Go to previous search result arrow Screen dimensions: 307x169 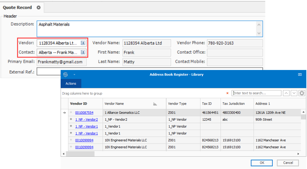click(286, 93)
